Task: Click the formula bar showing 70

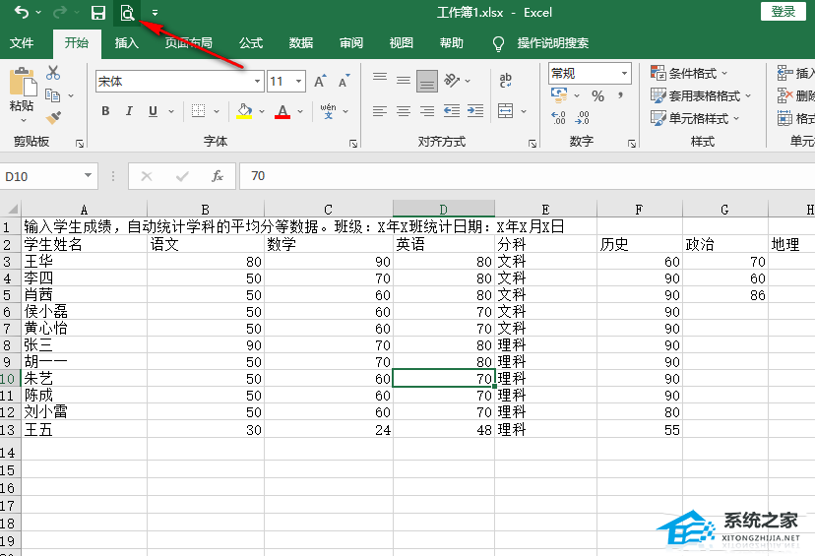Action: click(527, 176)
